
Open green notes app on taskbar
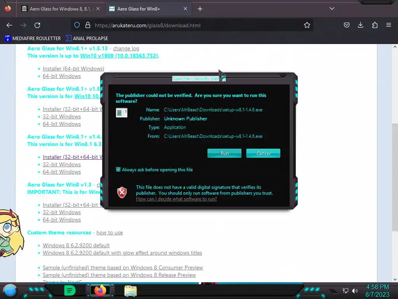coord(70,290)
